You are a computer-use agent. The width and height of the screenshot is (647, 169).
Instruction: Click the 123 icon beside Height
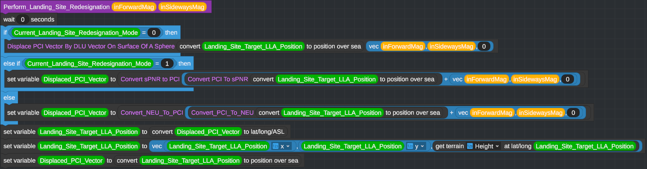point(470,146)
